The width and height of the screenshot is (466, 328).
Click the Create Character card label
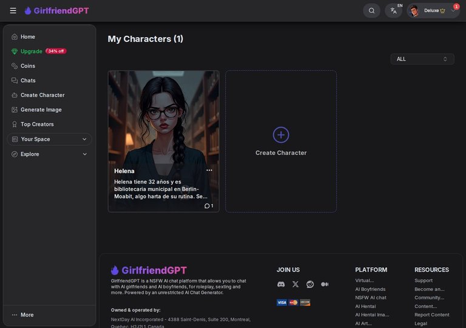pyautogui.click(x=281, y=152)
